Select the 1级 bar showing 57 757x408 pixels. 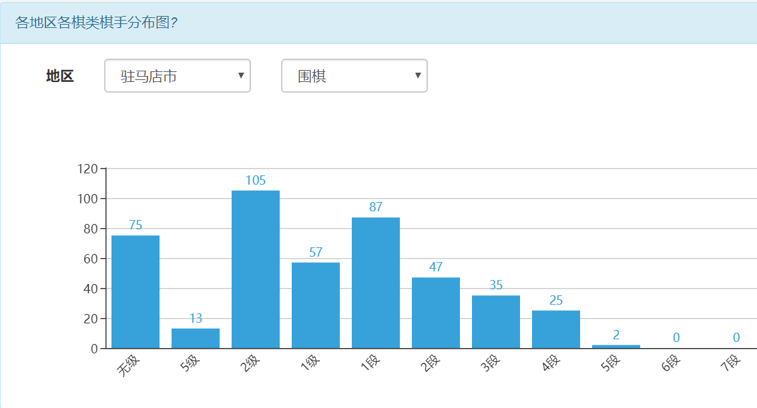(x=316, y=305)
